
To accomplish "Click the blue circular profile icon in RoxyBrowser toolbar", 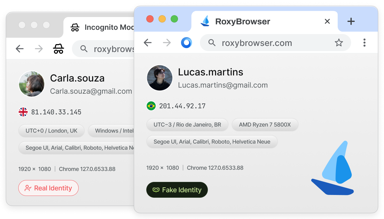I will pyautogui.click(x=186, y=43).
